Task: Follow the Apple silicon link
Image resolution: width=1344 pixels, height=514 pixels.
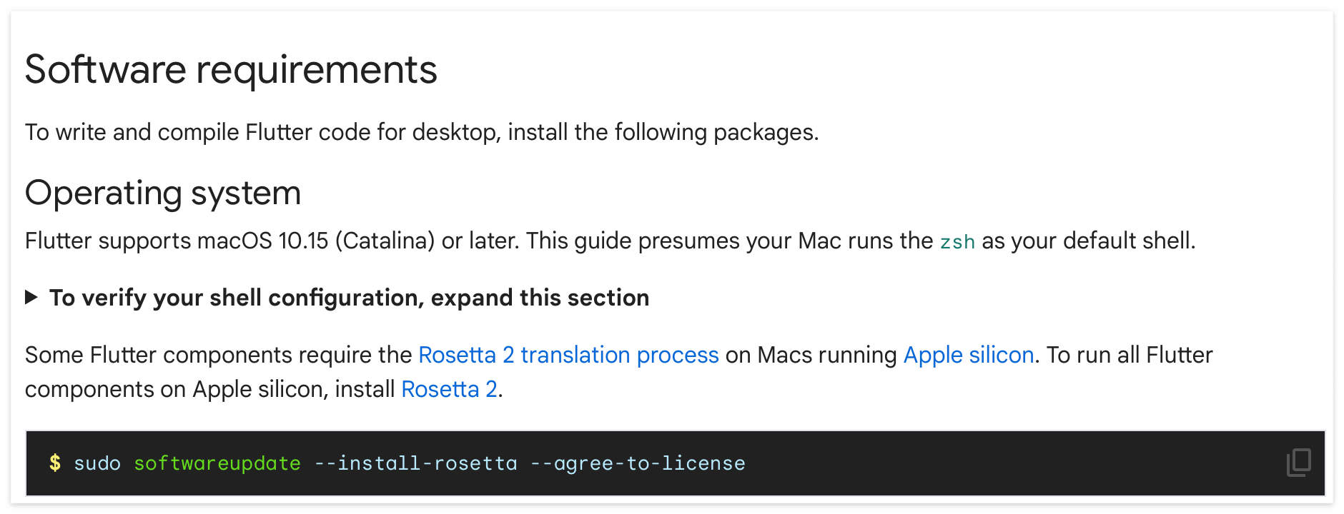Action: point(969,355)
